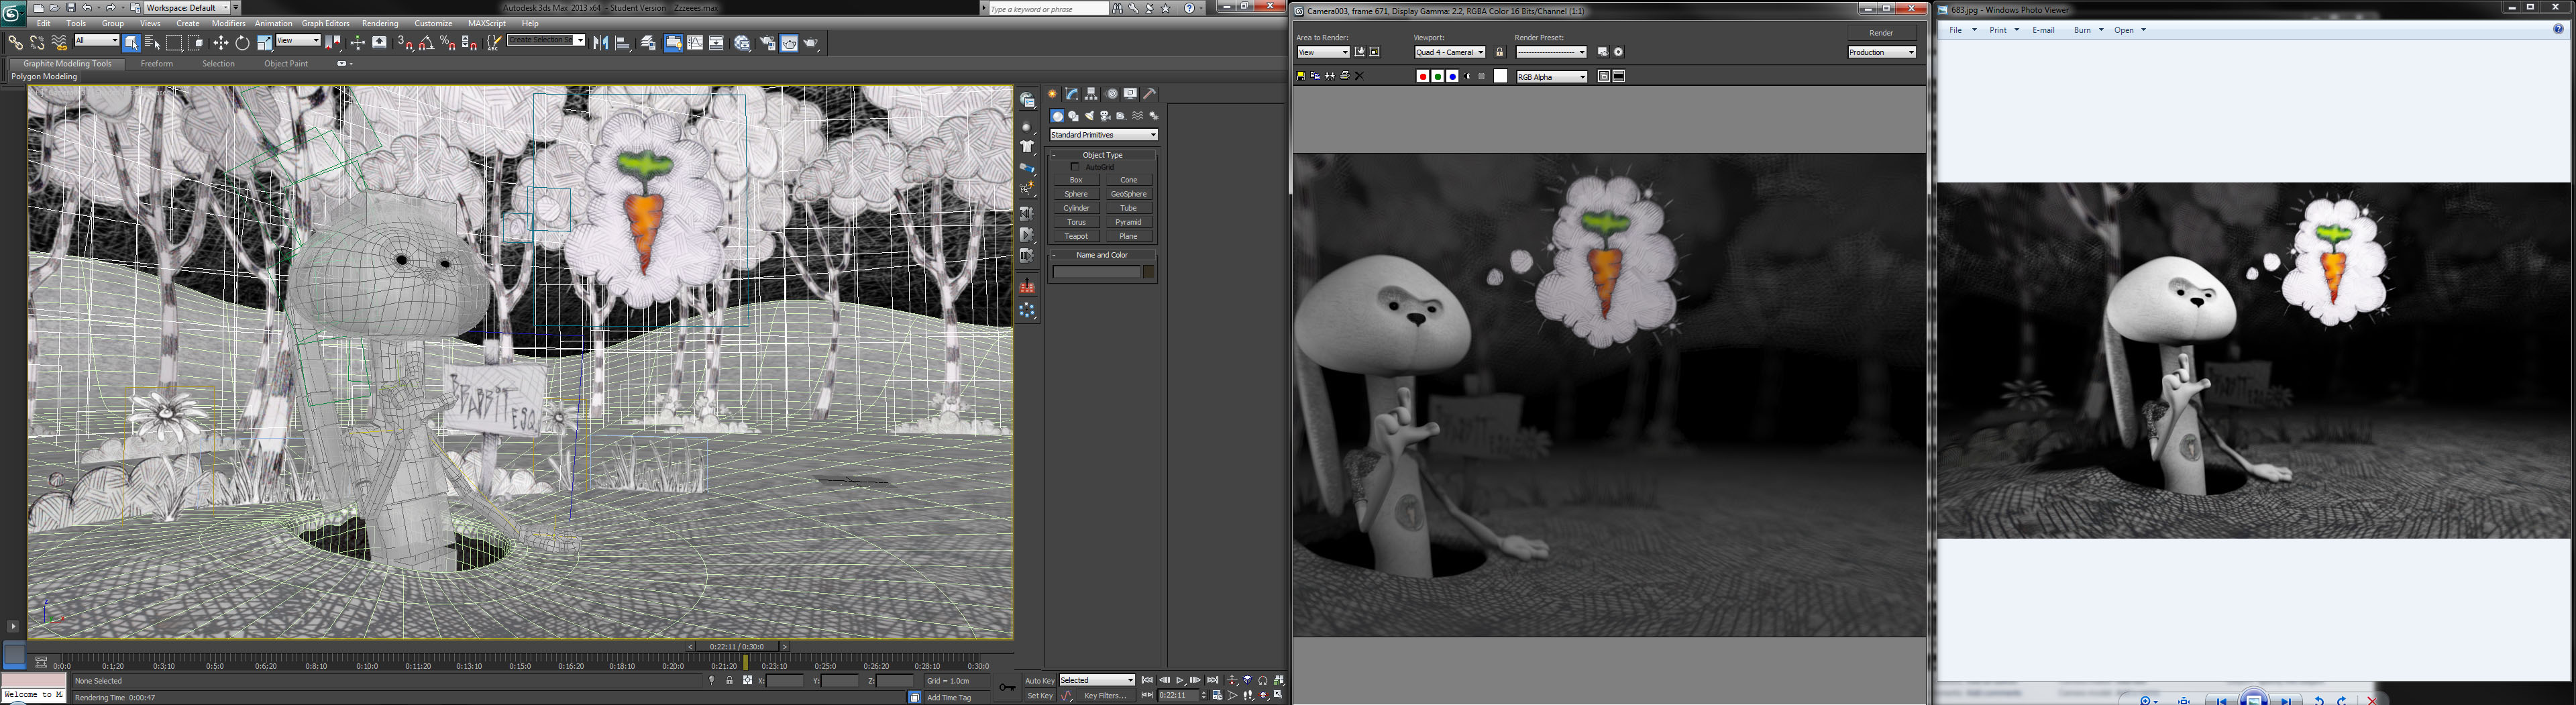2576x705 pixels.
Task: Open the RGB Alpha channel dropdown
Action: (1551, 77)
